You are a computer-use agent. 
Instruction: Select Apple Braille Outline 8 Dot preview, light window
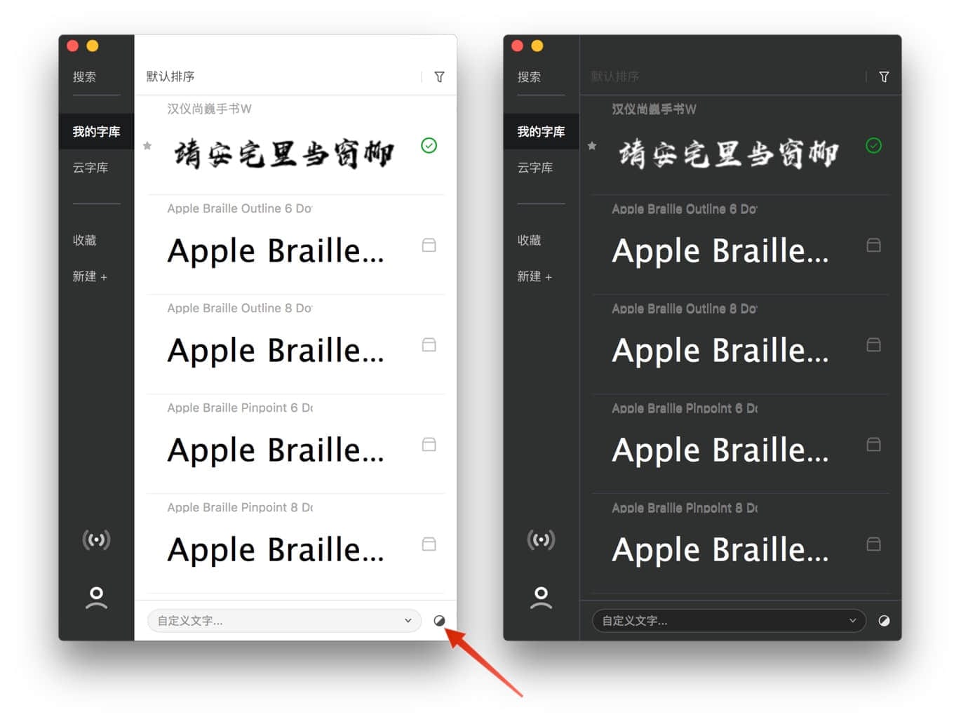point(276,351)
